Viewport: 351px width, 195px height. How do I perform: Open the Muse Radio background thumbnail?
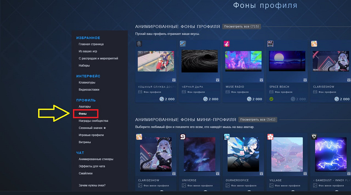244,61
